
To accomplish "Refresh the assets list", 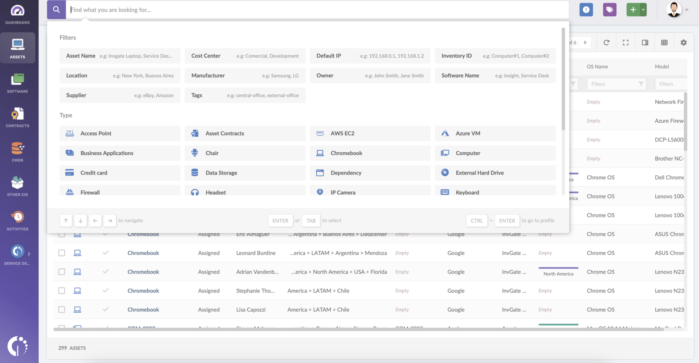I will point(606,42).
